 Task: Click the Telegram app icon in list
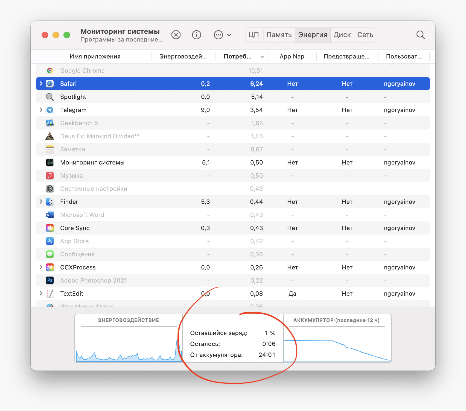50,110
